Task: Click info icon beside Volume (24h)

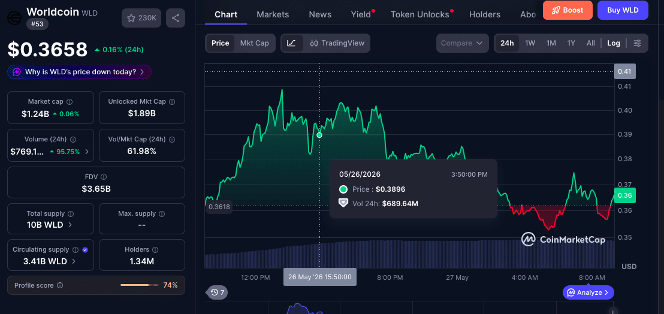Action: click(x=73, y=139)
